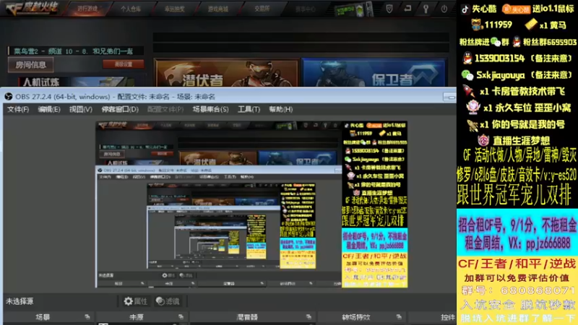
Task: Open the 帮助(H) menu in OBS
Action: pos(280,110)
